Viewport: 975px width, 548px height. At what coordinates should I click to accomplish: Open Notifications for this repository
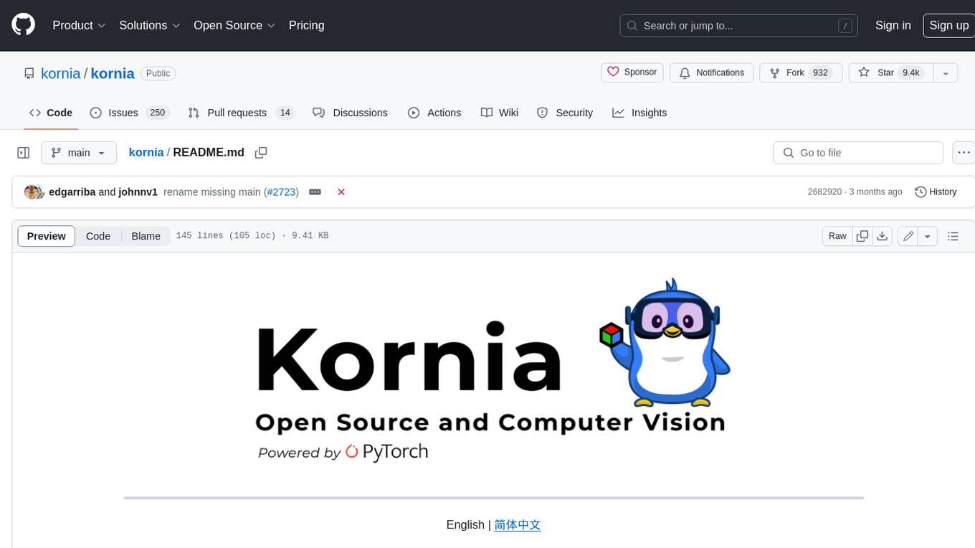pos(711,72)
